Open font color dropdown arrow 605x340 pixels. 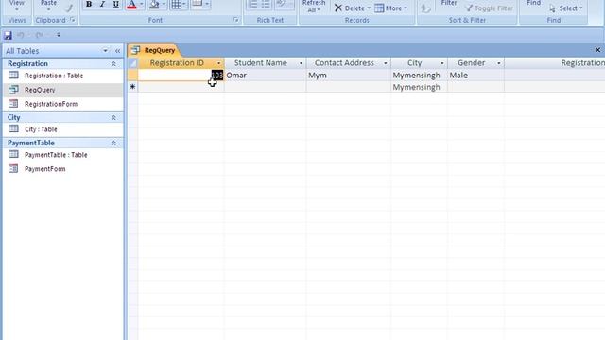pos(141,4)
